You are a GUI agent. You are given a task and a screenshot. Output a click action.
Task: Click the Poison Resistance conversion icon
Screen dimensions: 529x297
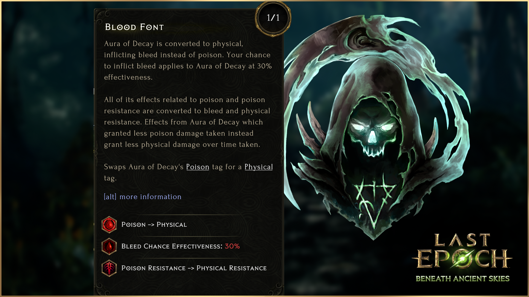[x=109, y=268]
